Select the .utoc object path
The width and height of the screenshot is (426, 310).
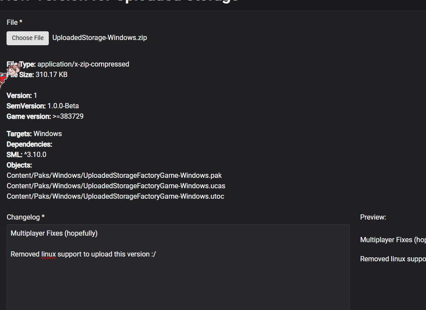click(115, 197)
